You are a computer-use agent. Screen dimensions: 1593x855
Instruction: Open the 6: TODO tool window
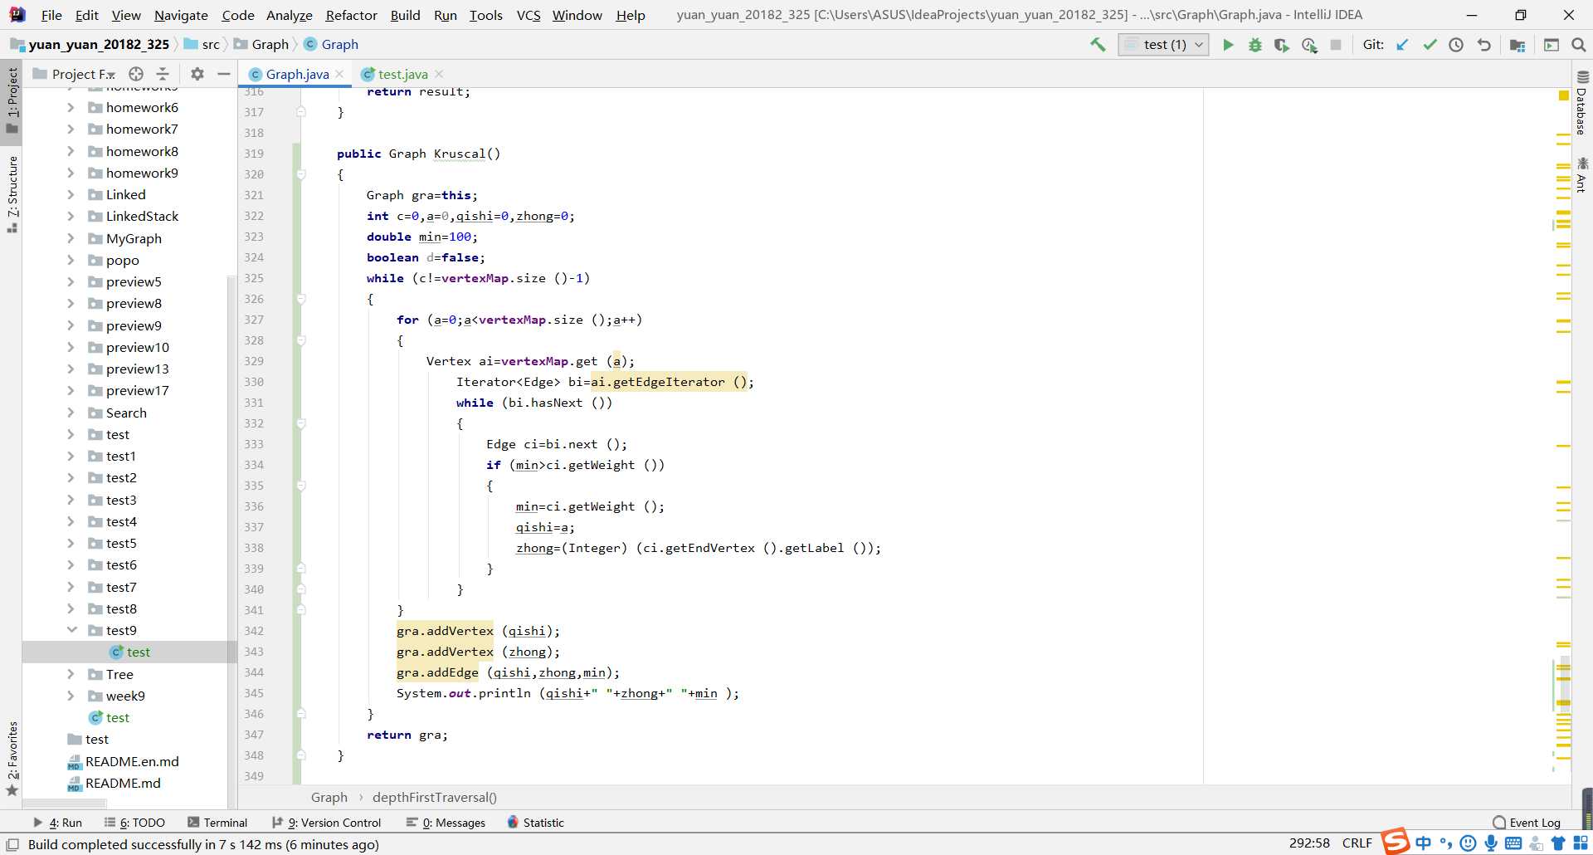pos(134,823)
